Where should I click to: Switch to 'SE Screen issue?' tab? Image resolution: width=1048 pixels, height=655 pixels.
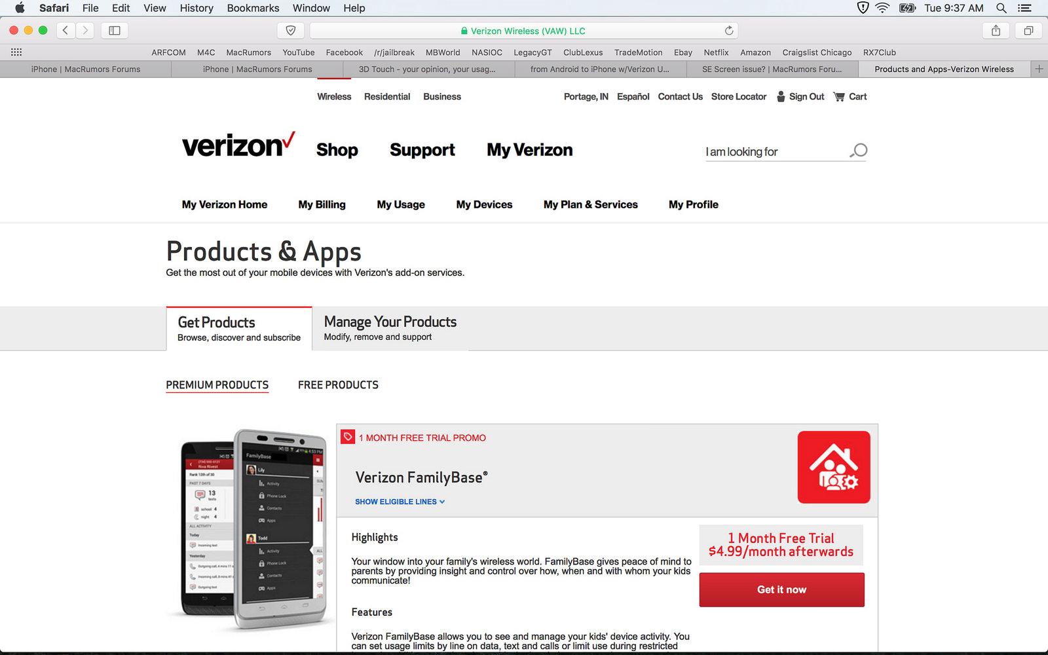[x=772, y=69]
